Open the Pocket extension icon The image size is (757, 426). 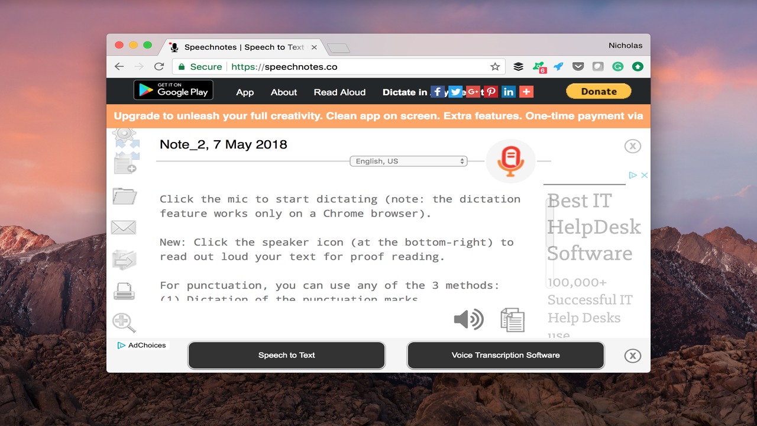pos(578,67)
